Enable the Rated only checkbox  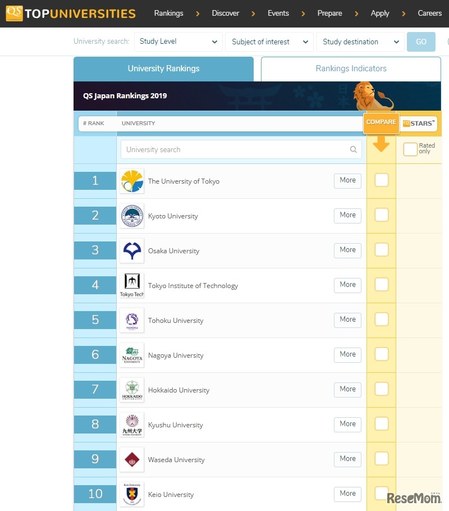click(410, 149)
